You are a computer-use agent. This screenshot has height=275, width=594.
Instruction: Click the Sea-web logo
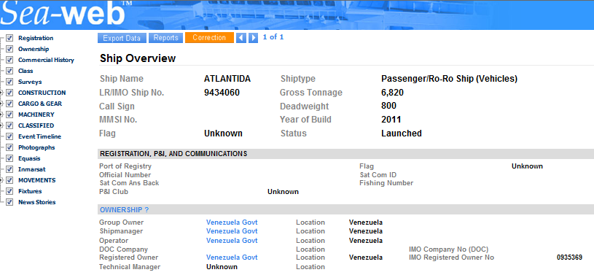click(x=63, y=14)
